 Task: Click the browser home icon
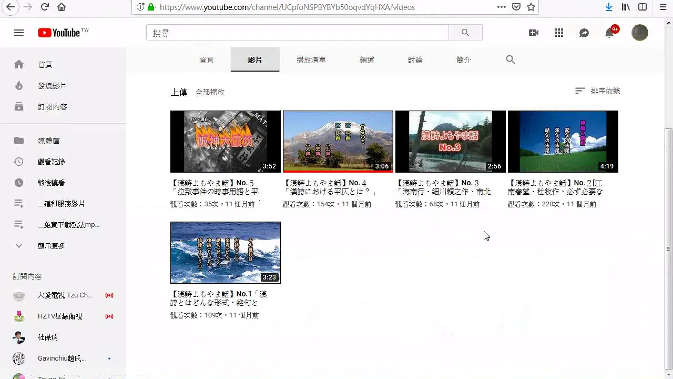point(62,7)
